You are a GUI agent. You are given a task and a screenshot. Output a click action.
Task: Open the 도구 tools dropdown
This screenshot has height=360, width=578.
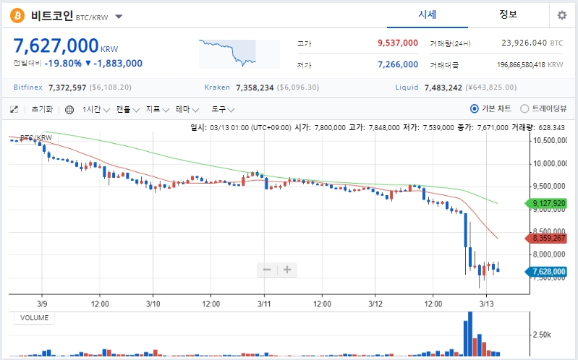pyautogui.click(x=223, y=109)
